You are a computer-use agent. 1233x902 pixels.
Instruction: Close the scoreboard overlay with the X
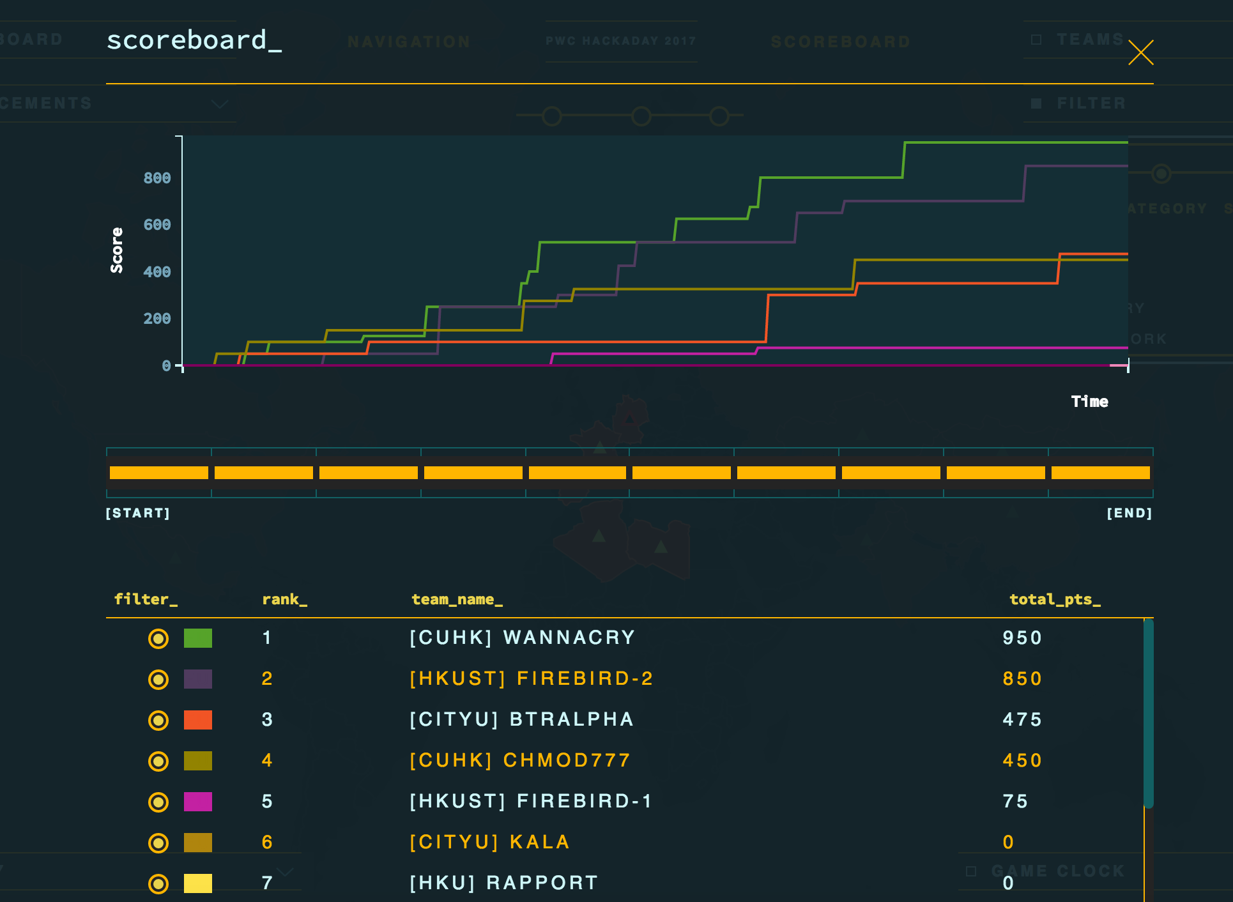click(1140, 52)
